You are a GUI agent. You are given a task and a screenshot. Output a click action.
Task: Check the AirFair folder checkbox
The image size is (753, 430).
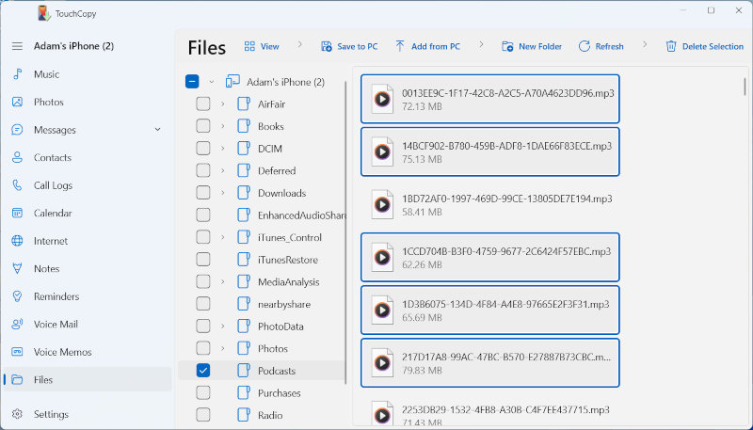click(203, 104)
